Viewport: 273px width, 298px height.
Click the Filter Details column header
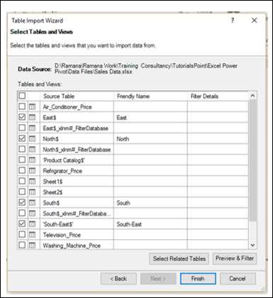tap(218, 96)
